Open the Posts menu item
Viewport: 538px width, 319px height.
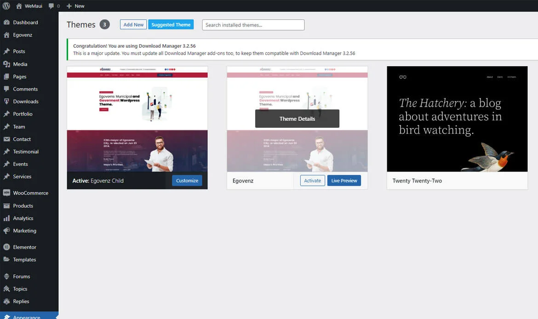point(19,51)
